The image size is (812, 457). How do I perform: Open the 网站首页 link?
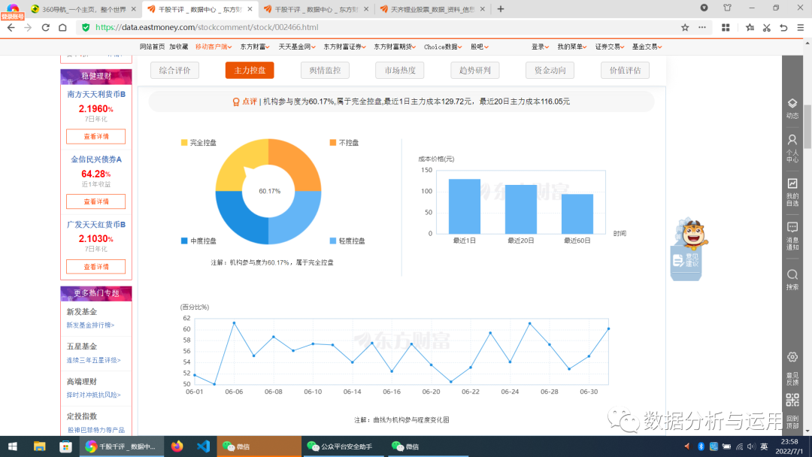152,47
